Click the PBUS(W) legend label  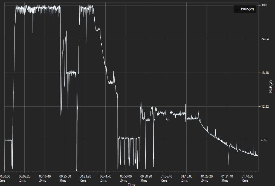tap(247, 9)
